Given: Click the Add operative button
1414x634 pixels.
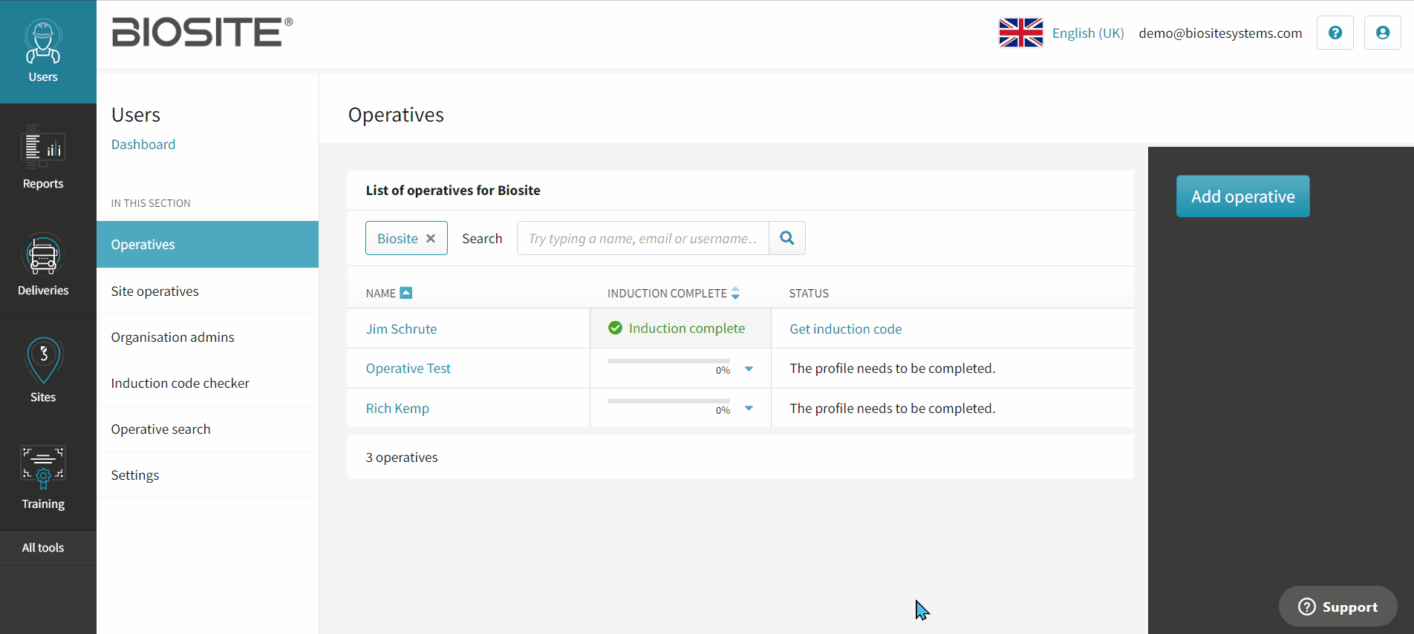Looking at the screenshot, I should pos(1242,197).
